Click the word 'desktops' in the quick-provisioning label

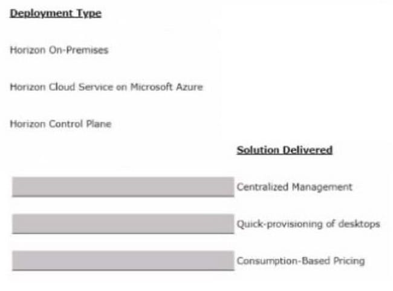[x=359, y=224]
